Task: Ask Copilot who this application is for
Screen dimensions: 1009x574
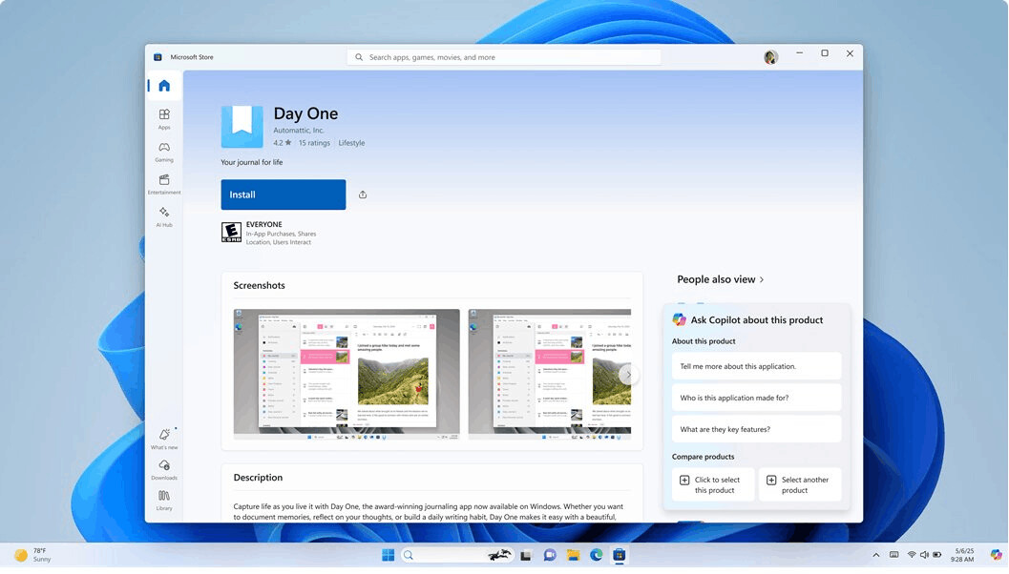Action: (756, 398)
